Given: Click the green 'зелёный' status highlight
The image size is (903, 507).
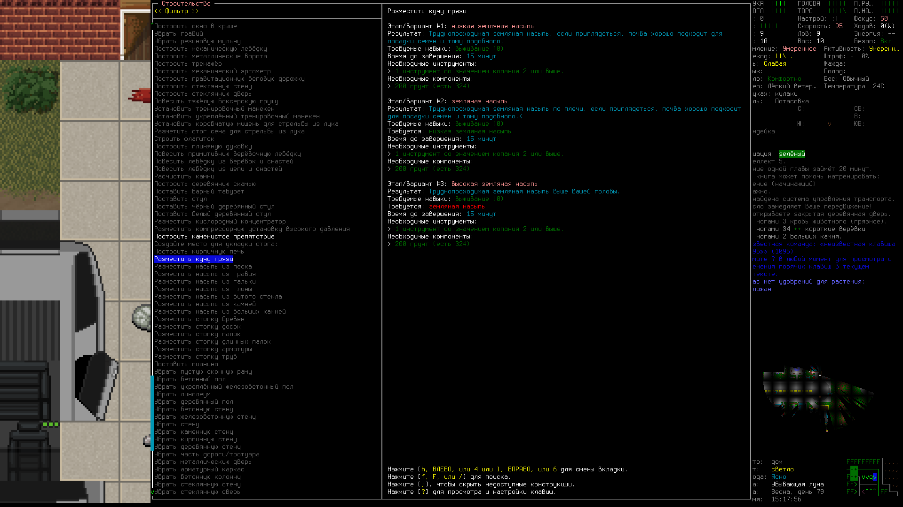Looking at the screenshot, I should [792, 154].
